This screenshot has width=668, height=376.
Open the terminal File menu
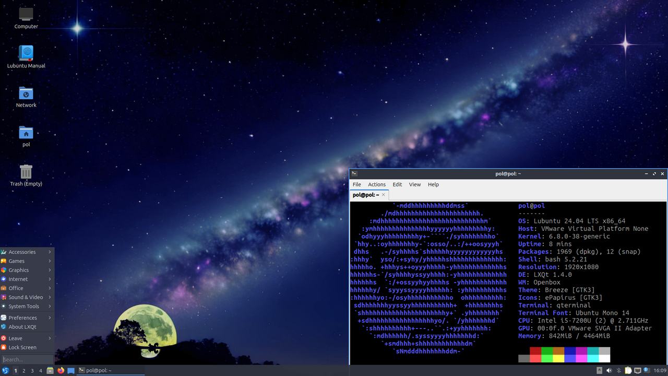(357, 184)
